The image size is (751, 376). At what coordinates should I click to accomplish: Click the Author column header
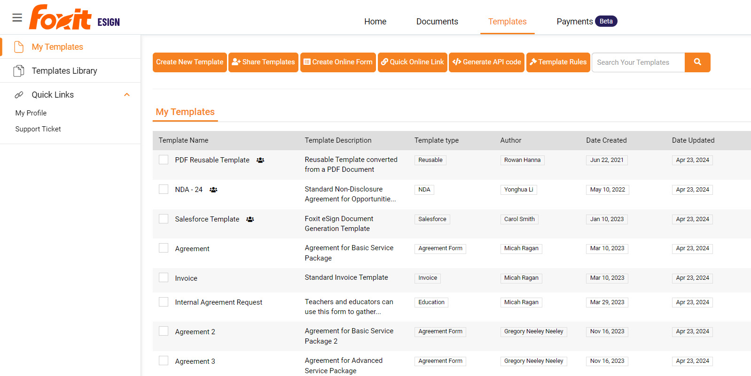click(x=511, y=140)
